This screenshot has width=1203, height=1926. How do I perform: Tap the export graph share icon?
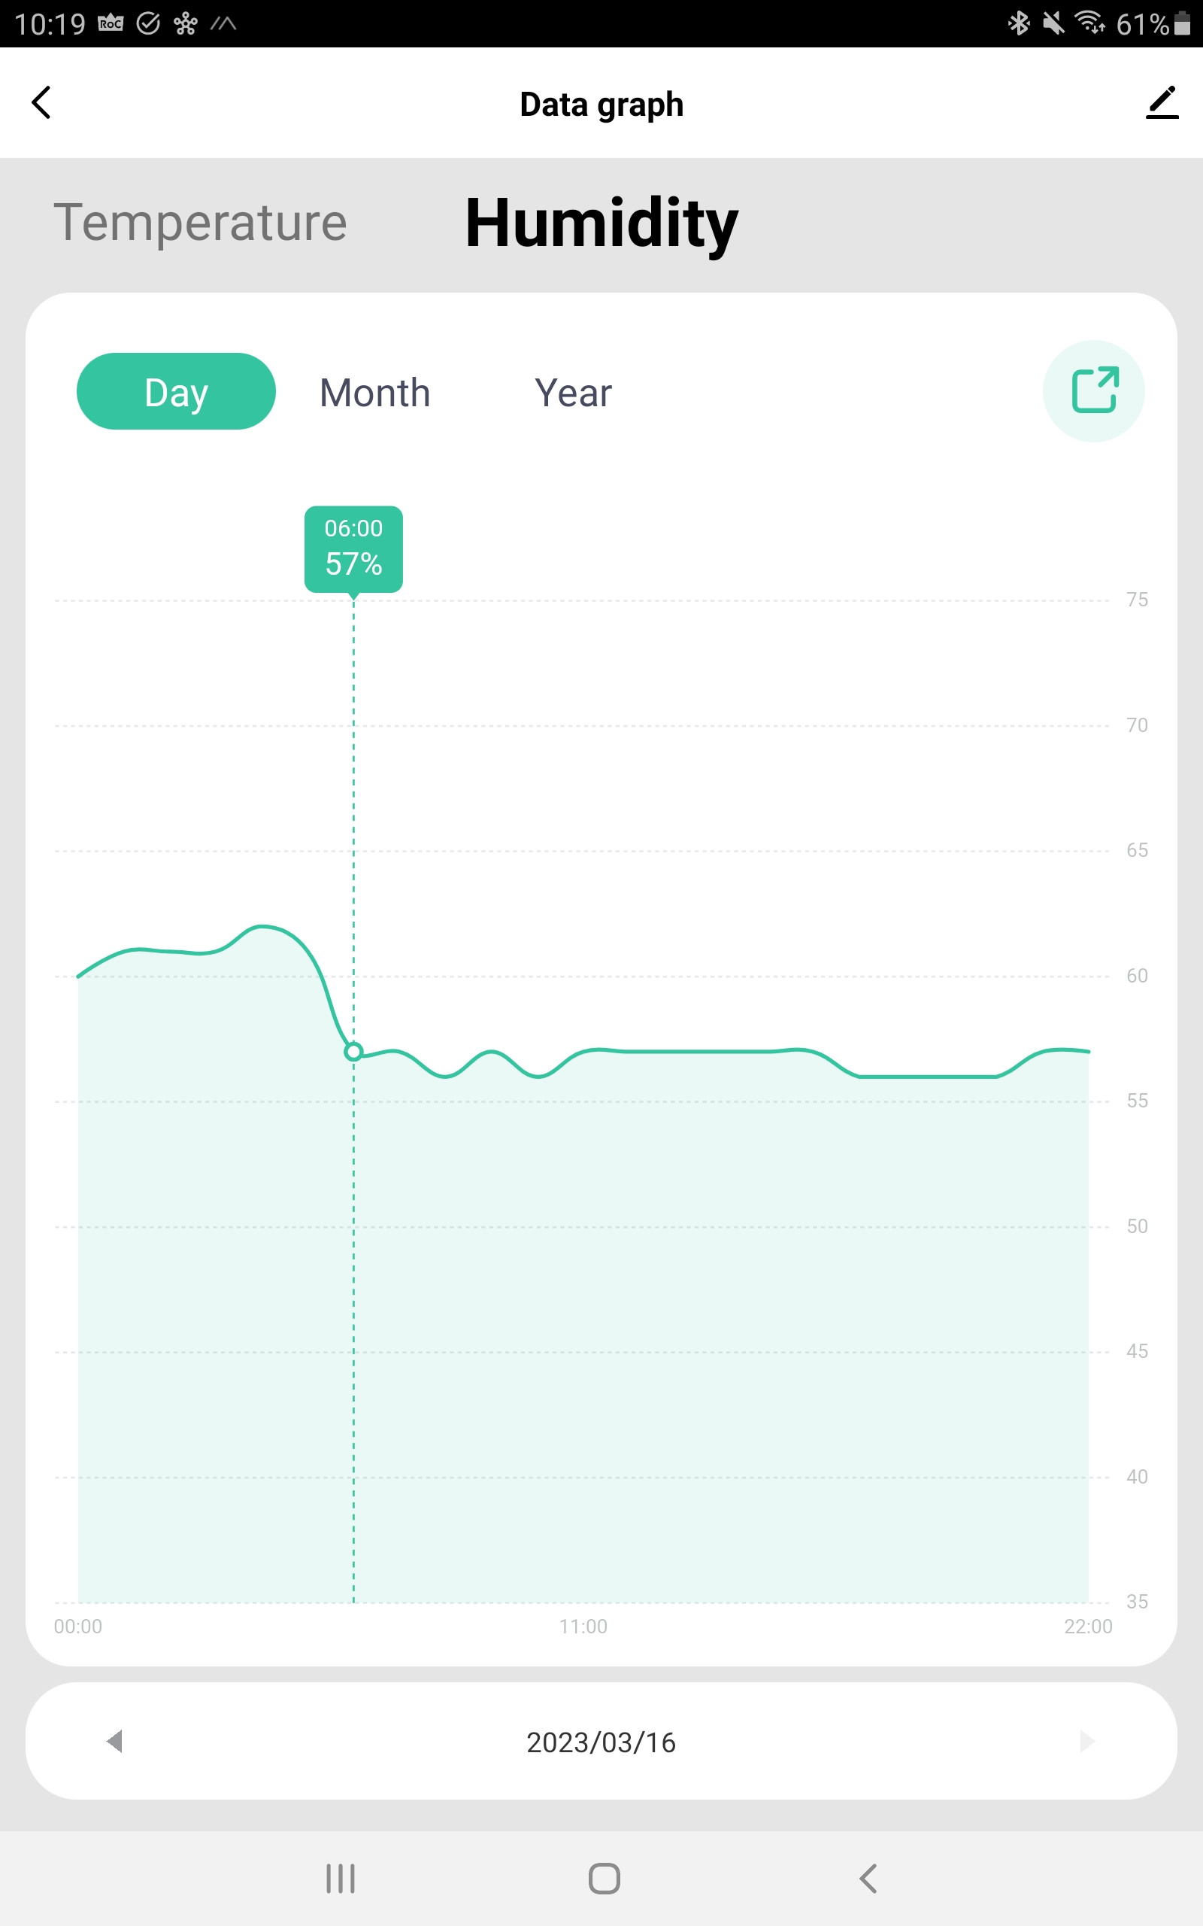click(x=1094, y=390)
